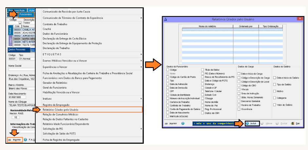The width and height of the screenshot is (308, 150).
Task: Open the Funcionário tab
Action: point(26,14)
